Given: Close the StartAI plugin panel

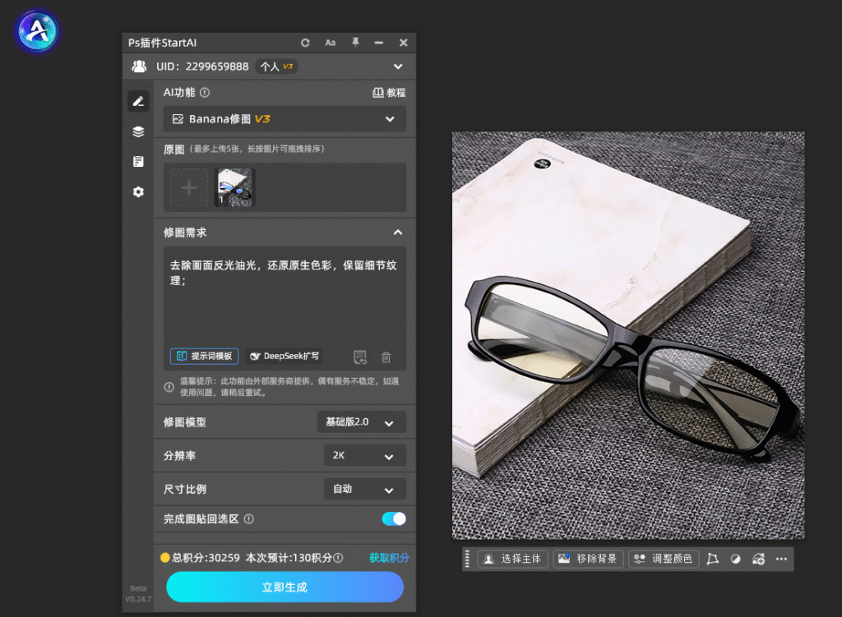Looking at the screenshot, I should (x=403, y=43).
